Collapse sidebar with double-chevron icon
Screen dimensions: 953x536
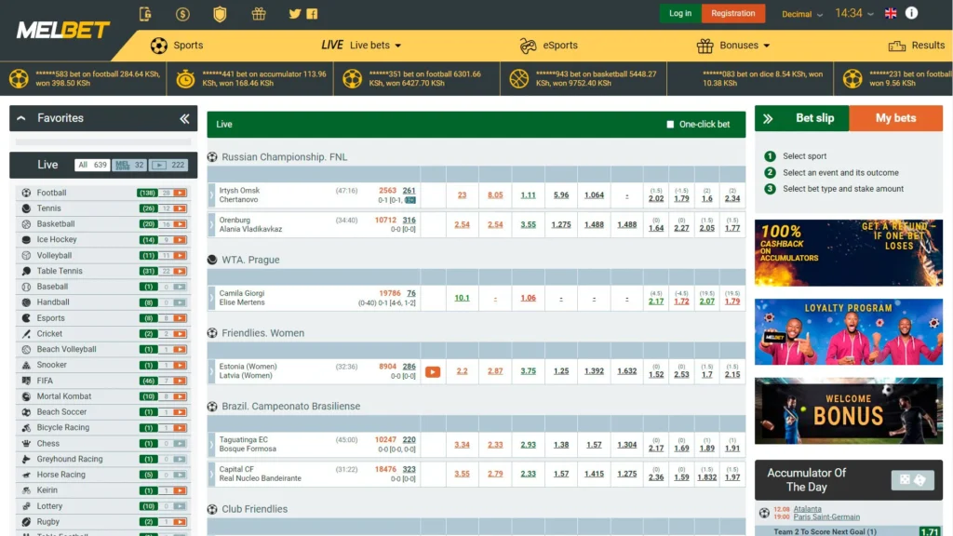pyautogui.click(x=184, y=118)
